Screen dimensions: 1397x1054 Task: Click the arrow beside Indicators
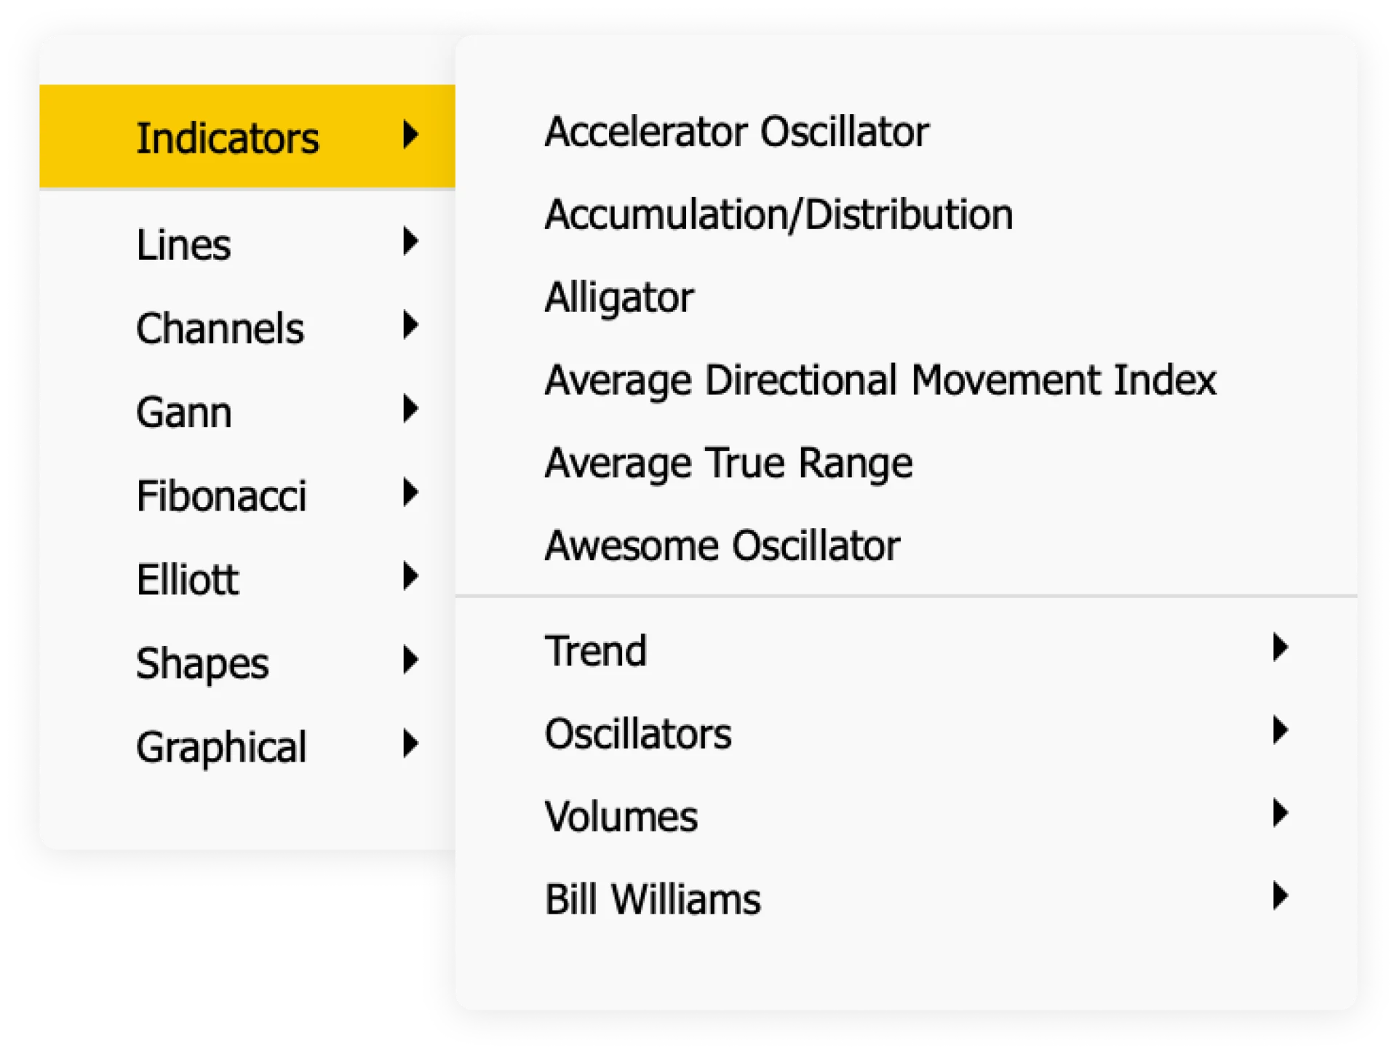[x=411, y=135]
